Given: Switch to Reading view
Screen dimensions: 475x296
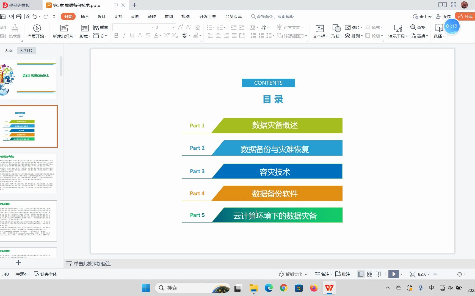Looking at the screenshot, I should click(379, 274).
